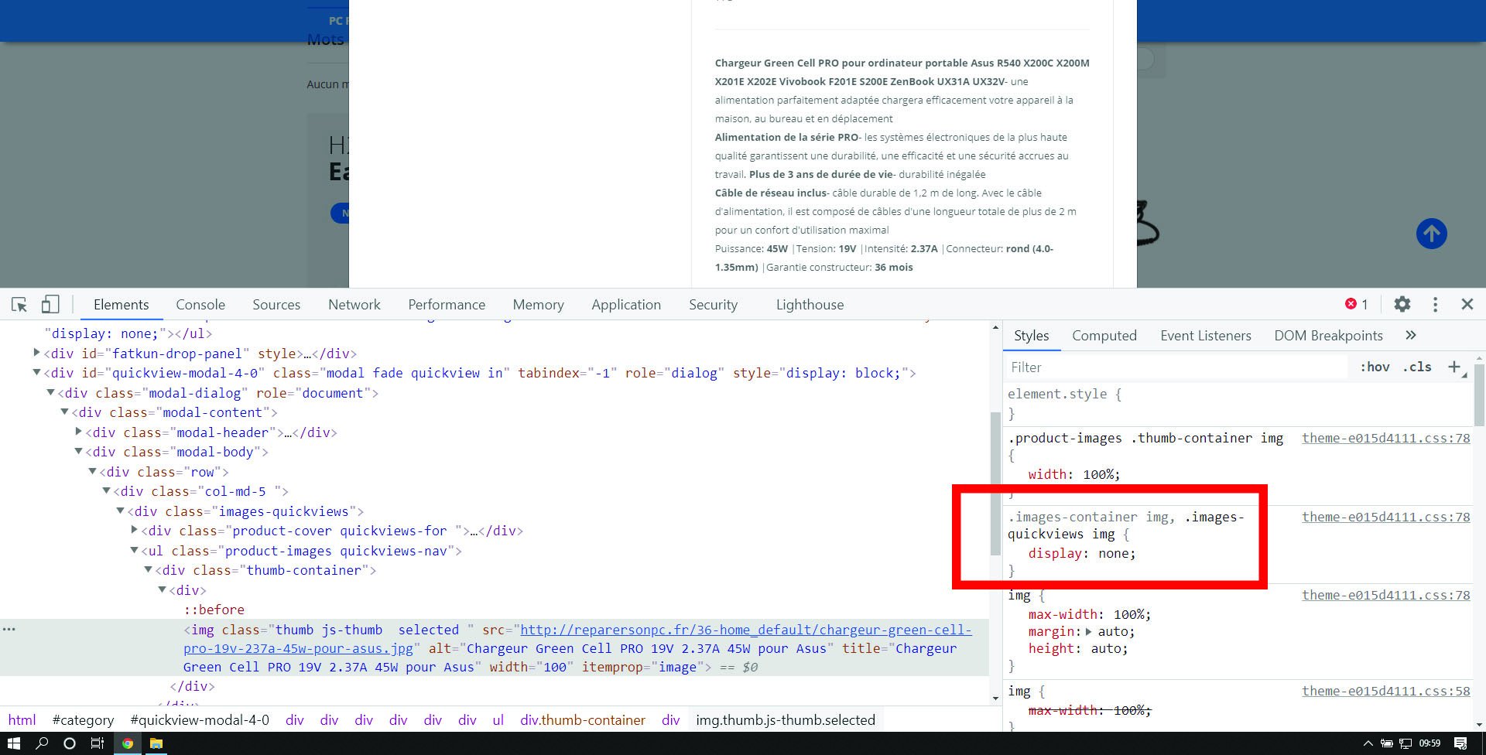Viewport: 1486px width, 755px height.
Task: Collapse the modal-content div node
Action: pyautogui.click(x=64, y=412)
